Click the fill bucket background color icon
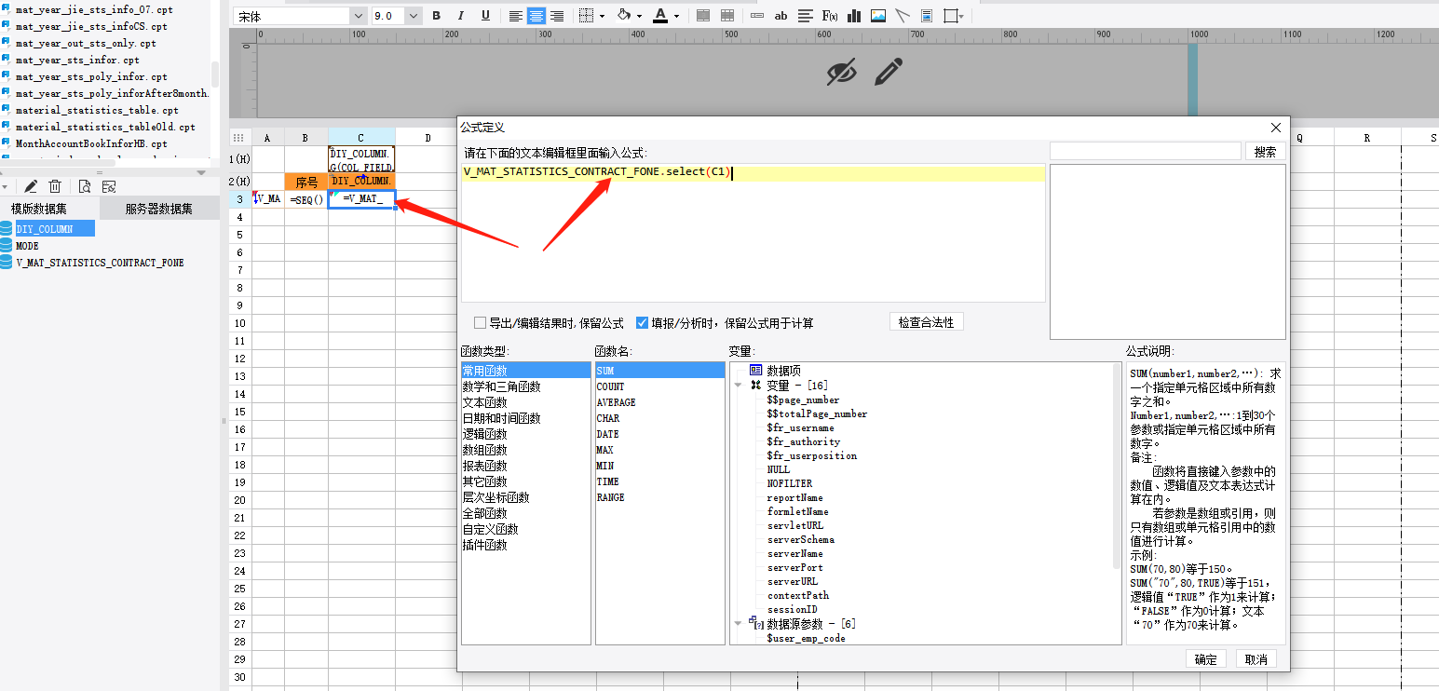Screen dimensions: 1439x691 pyautogui.click(x=624, y=16)
